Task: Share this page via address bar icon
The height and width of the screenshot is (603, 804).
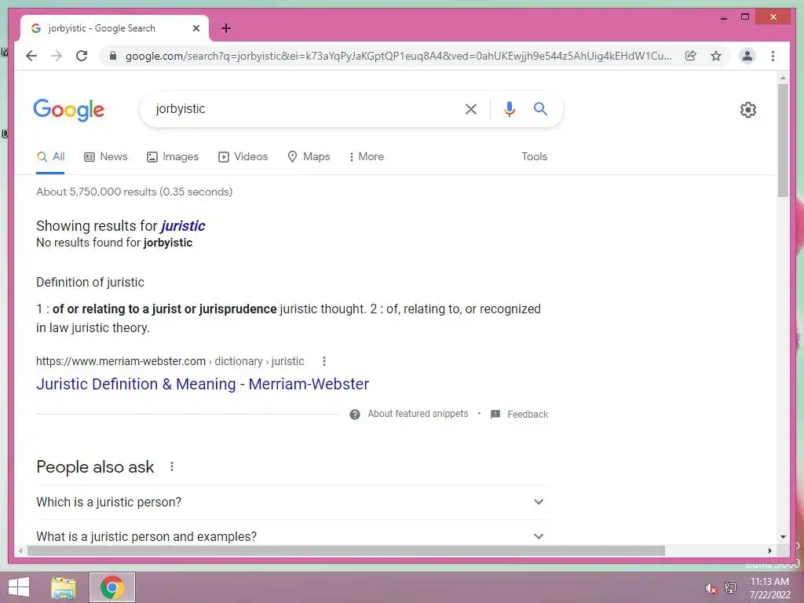Action: 691,56
